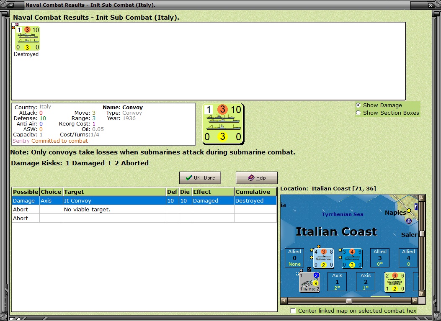Screen dimensions: 441x321
Task: Click the Sentry status text
Action: [x=21, y=141]
